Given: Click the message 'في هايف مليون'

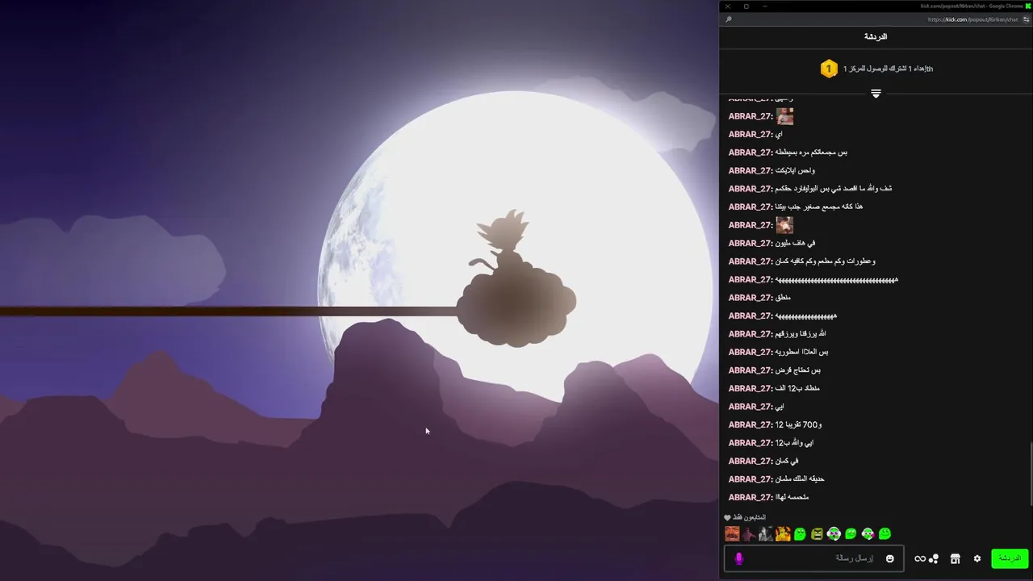Looking at the screenshot, I should (x=795, y=243).
